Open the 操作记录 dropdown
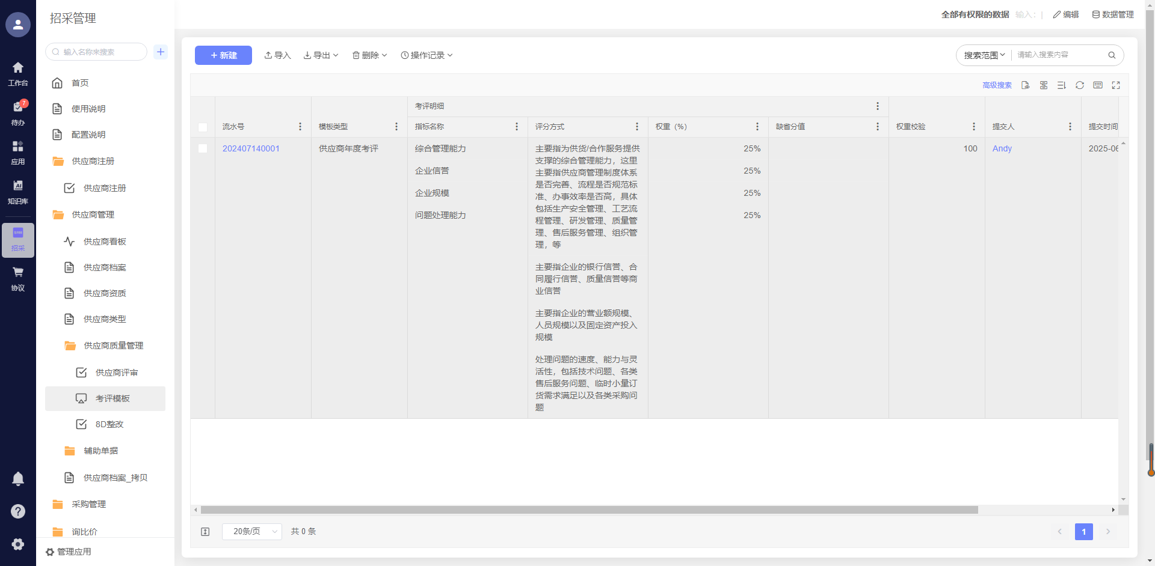This screenshot has width=1155, height=566. (427, 55)
